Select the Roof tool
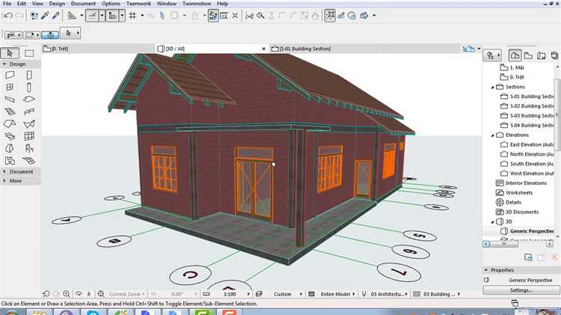The height and width of the screenshot is (315, 561). coord(10,124)
